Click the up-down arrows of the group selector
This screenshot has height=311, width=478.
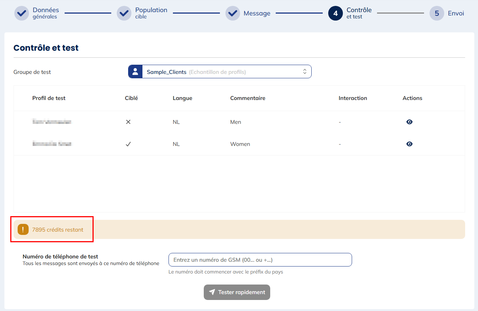coord(304,72)
